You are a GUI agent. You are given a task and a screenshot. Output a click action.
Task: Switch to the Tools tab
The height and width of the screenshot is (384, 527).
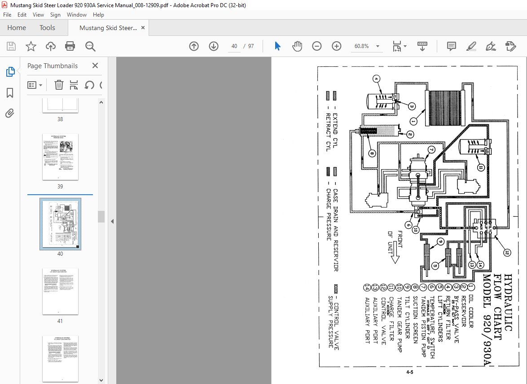[x=47, y=27]
